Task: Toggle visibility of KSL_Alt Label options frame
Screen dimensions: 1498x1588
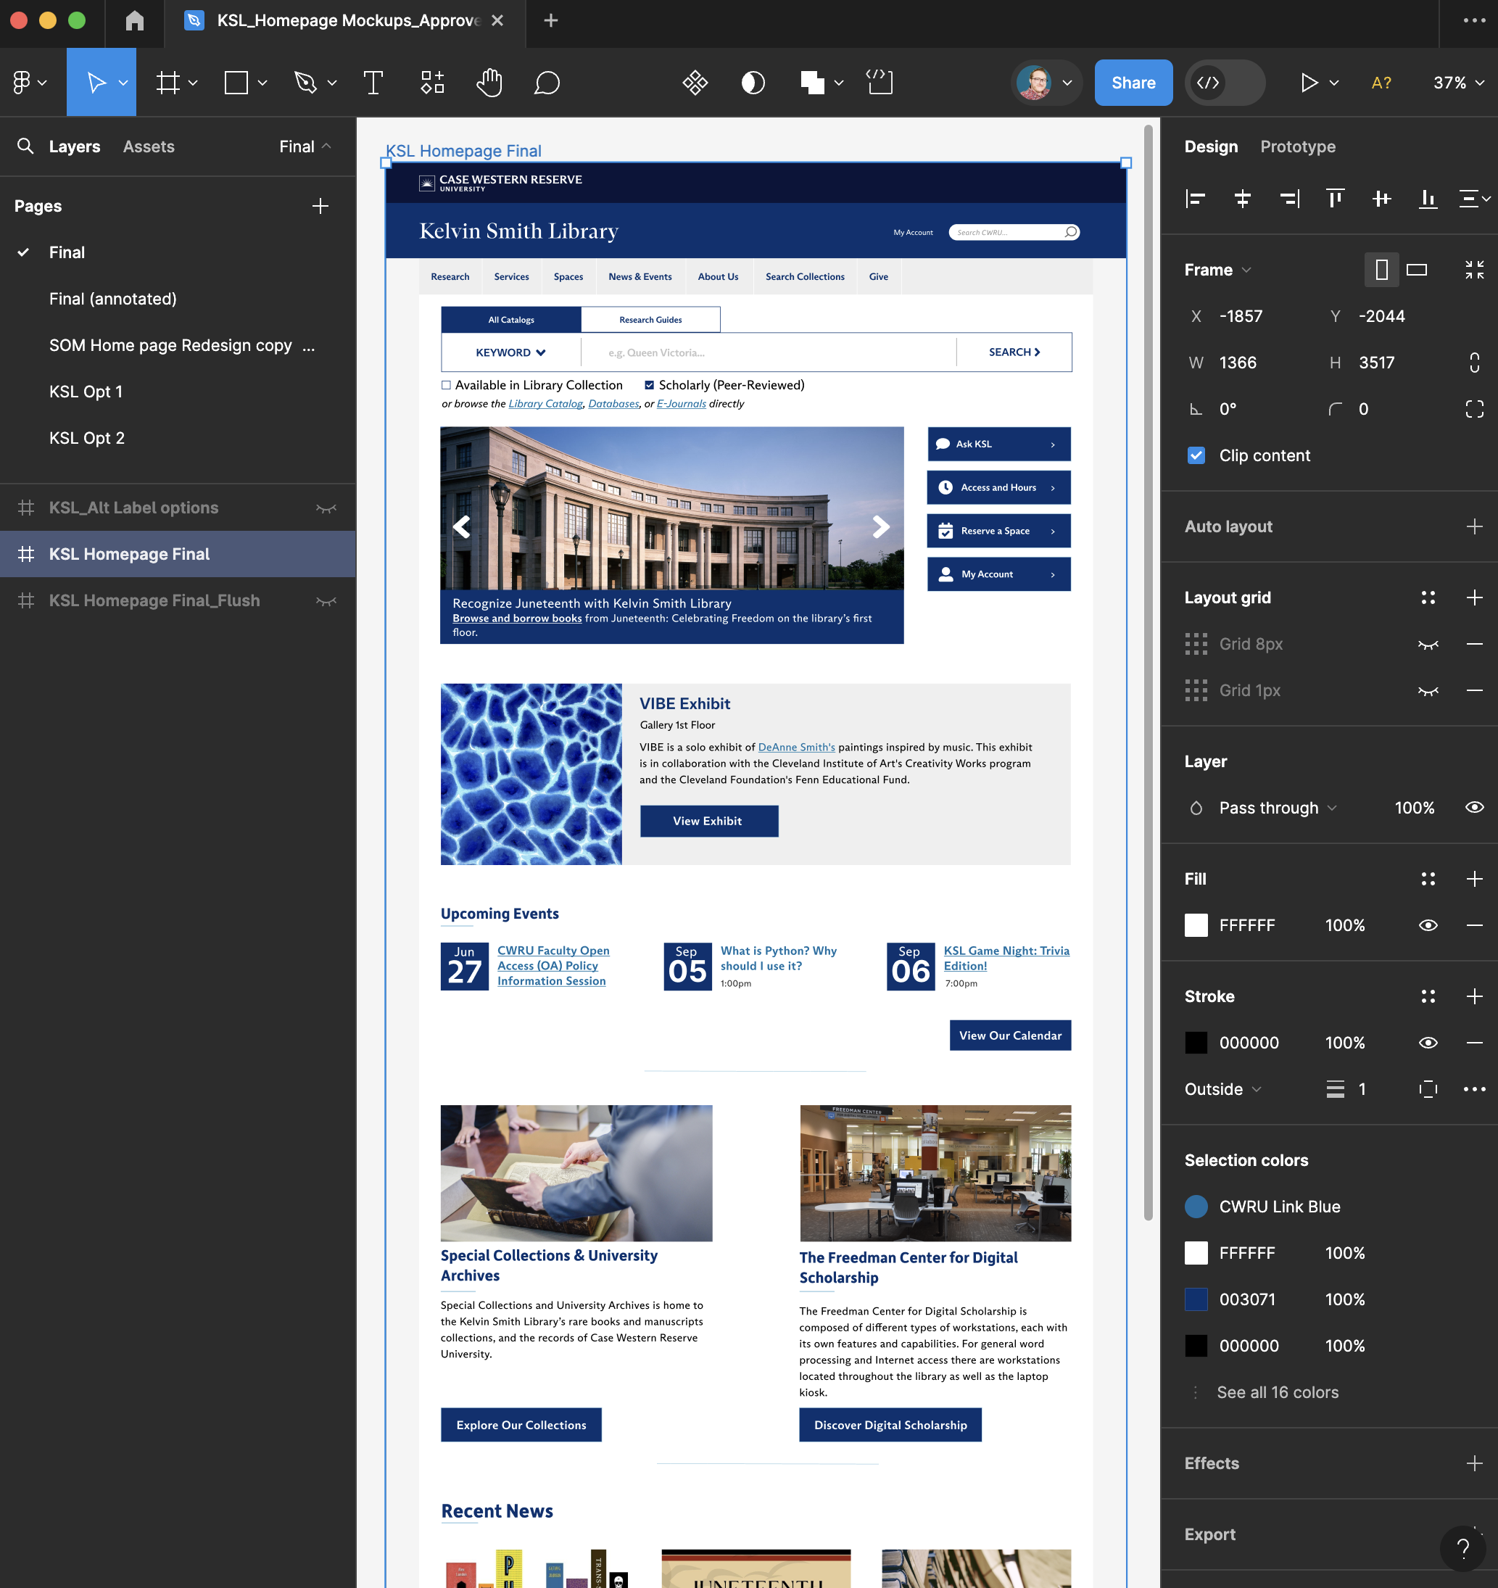Action: [x=327, y=508]
